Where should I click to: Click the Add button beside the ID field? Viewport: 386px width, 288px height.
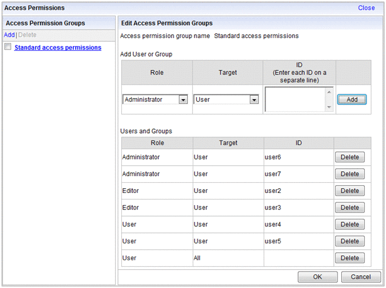(x=351, y=99)
